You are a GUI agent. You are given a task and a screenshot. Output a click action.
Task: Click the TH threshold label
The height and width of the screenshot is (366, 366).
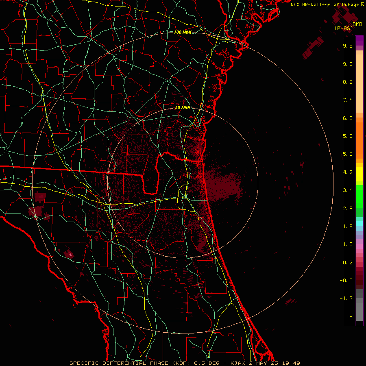pos(349,317)
